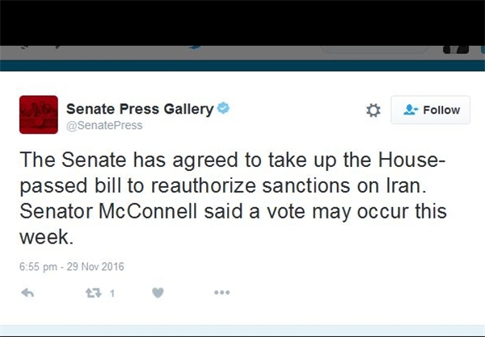Open the profile avatar in the top bar
Viewport: 485px width, 337px height.
(456, 49)
